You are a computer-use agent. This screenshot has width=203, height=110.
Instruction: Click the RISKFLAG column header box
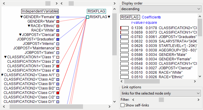point(96,11)
